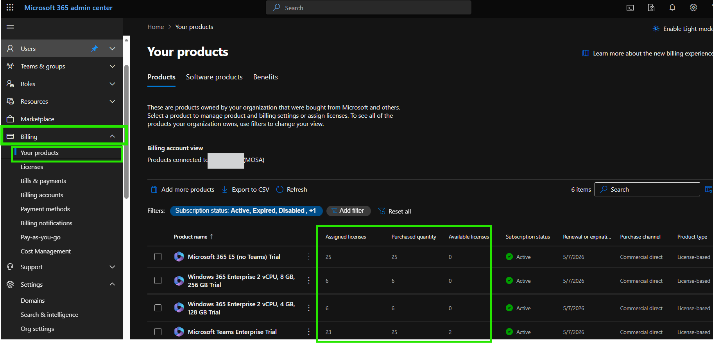The image size is (713, 343).
Task: Expand the Resources chevron
Action: 113,101
